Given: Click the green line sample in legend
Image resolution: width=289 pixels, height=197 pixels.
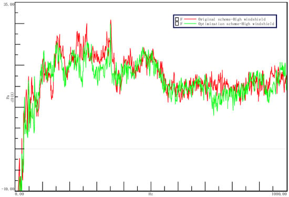Looking at the screenshot, I should (x=190, y=24).
